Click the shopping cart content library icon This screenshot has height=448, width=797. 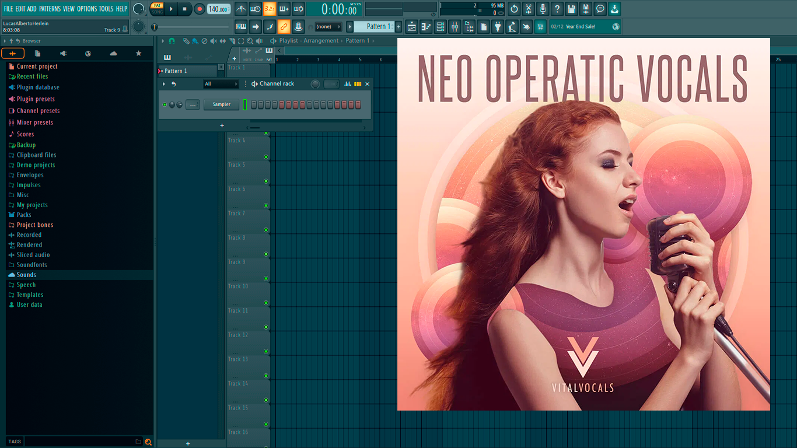pos(540,26)
